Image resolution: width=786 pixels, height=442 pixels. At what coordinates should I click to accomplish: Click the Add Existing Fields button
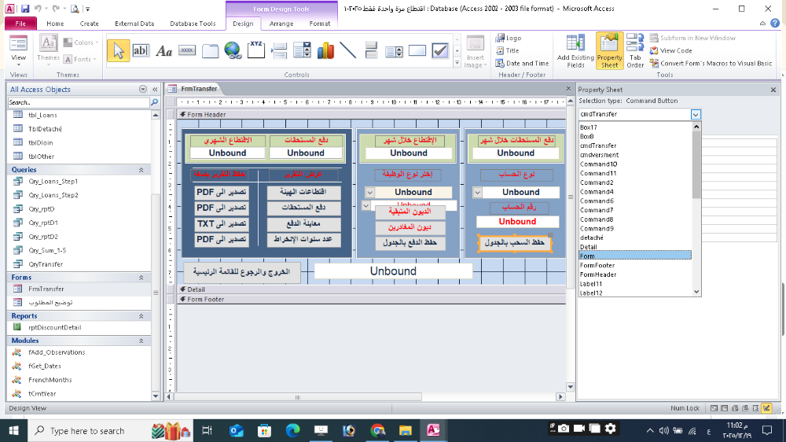(575, 52)
